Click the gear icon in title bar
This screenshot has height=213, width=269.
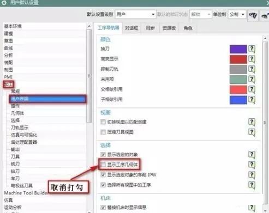[x=4, y=2]
